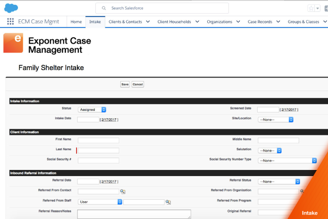328x219 pixels.
Task: Click the Referral Reason/Notes text area
Action: (x=134, y=214)
